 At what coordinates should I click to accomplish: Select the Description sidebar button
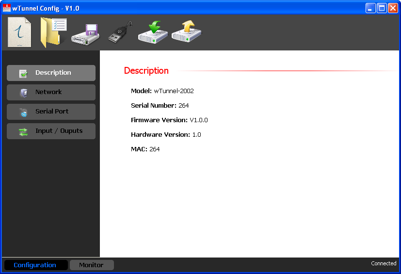51,73
